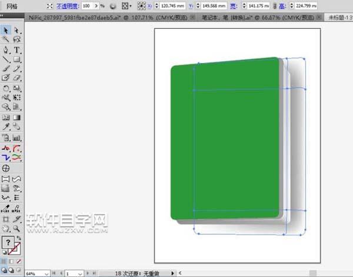Select the Rotate tool
This screenshot has height=277, width=353.
6,88
